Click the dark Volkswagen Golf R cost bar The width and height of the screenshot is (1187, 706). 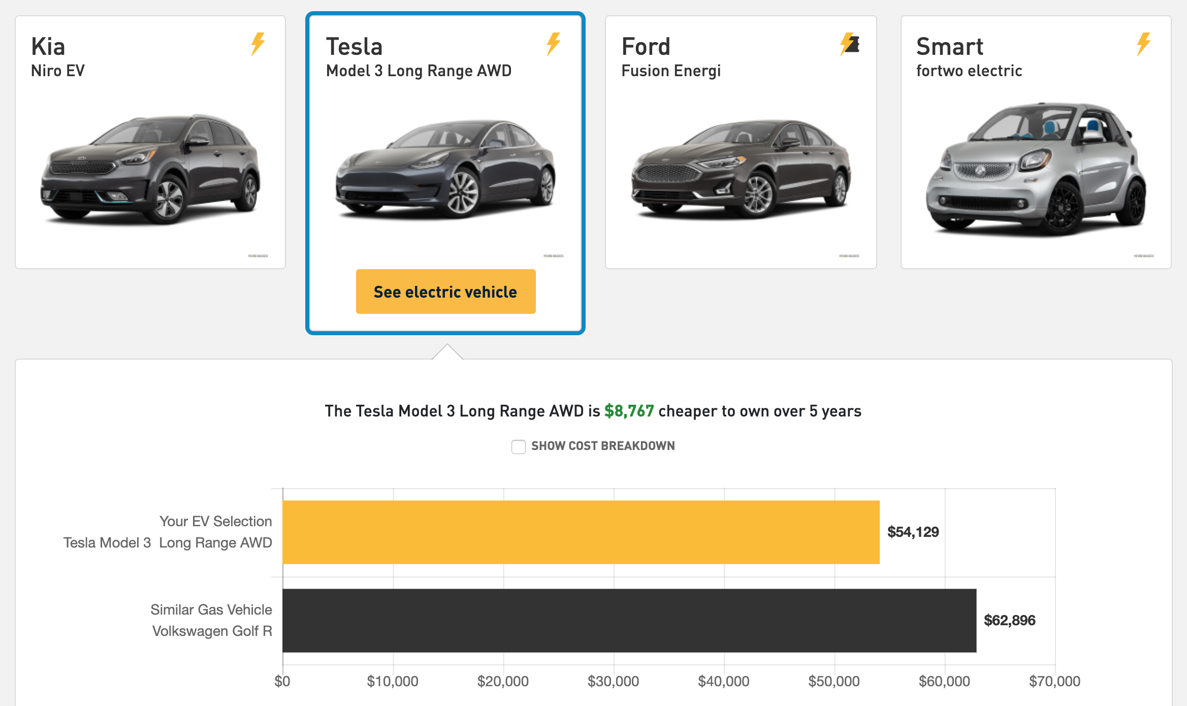pyautogui.click(x=629, y=620)
